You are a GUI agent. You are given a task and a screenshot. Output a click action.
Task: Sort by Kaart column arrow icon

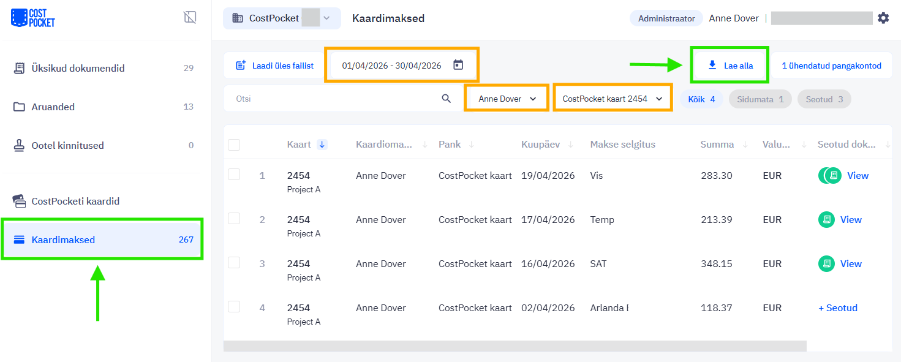tap(322, 145)
